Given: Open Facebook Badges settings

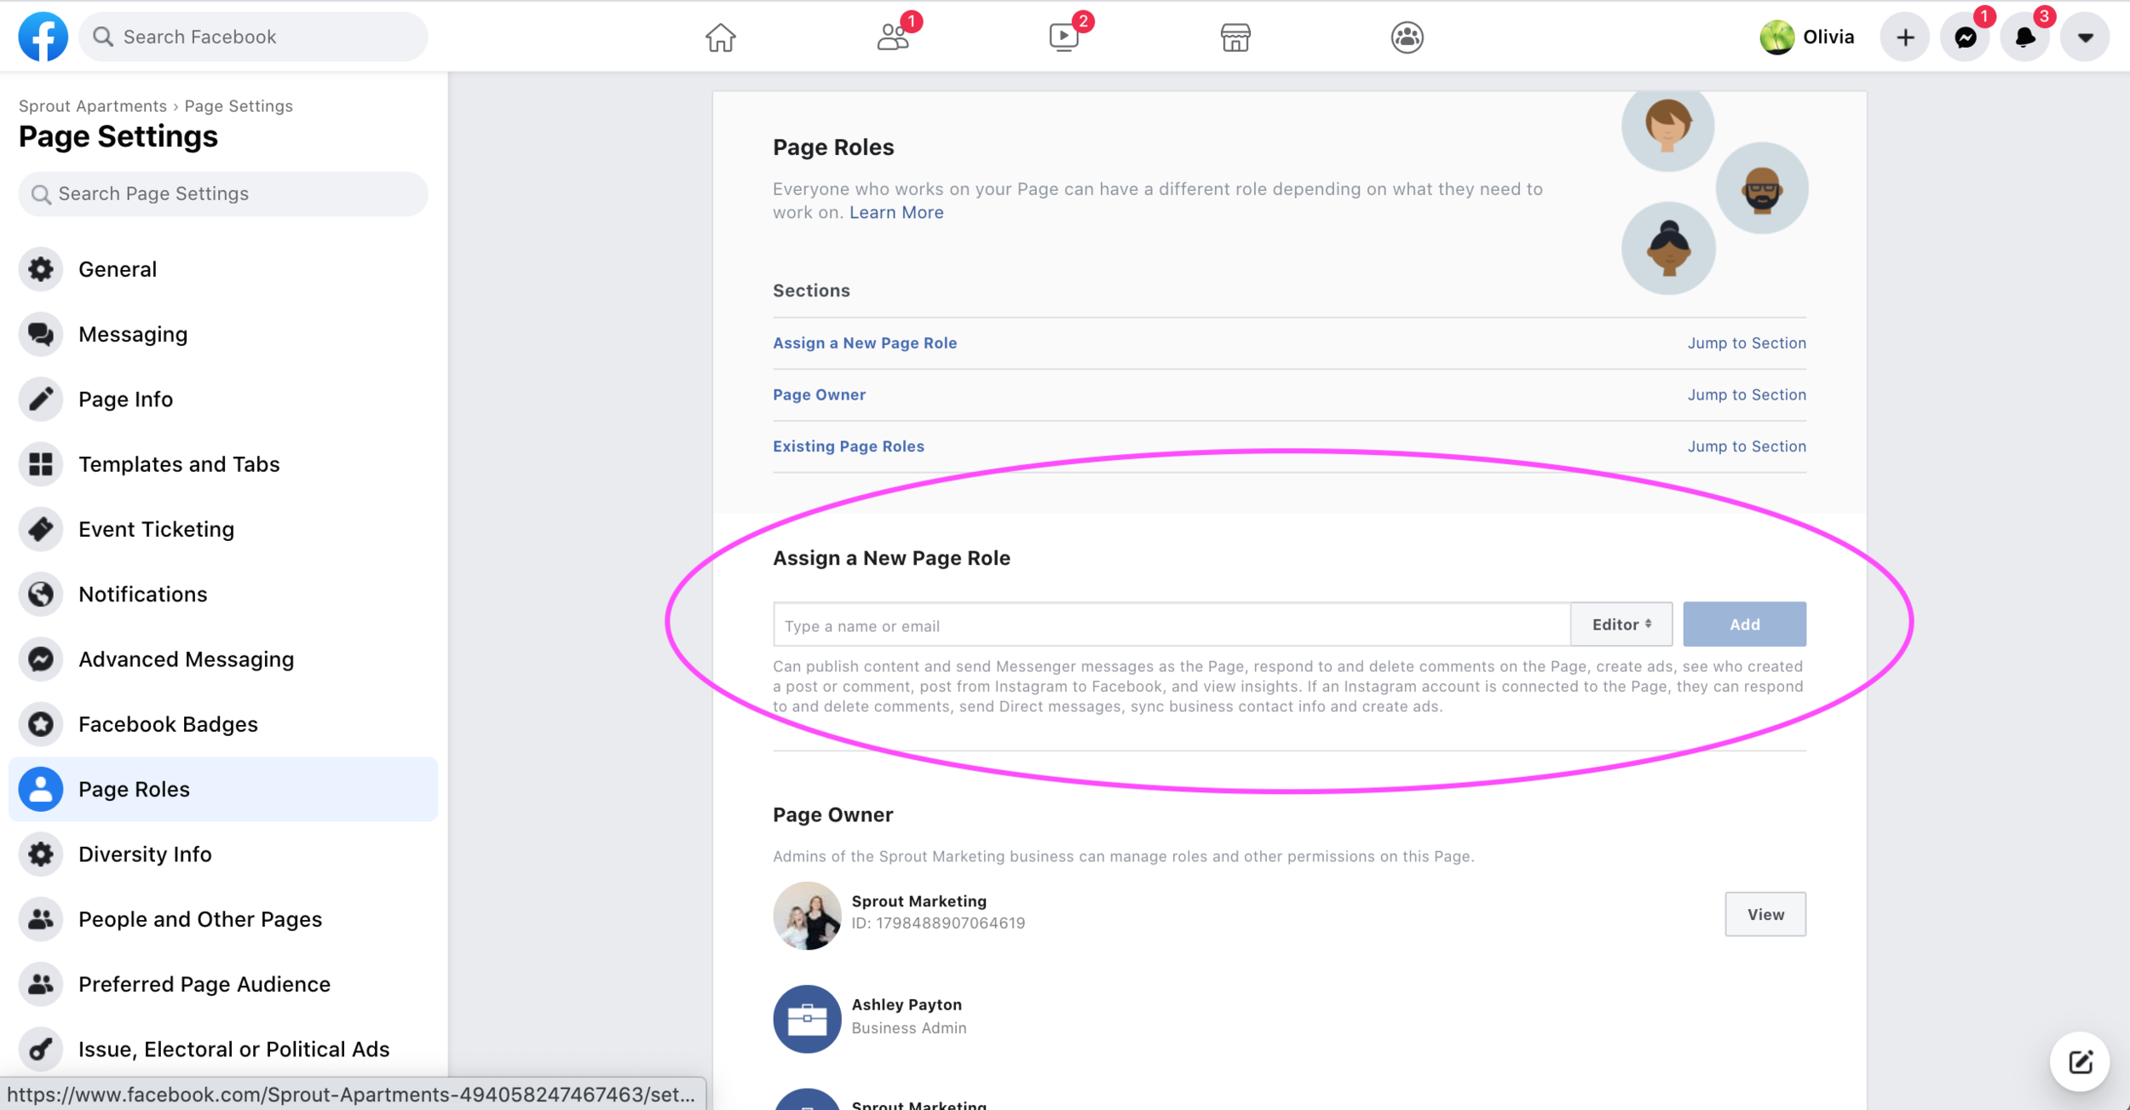Looking at the screenshot, I should coord(168,724).
